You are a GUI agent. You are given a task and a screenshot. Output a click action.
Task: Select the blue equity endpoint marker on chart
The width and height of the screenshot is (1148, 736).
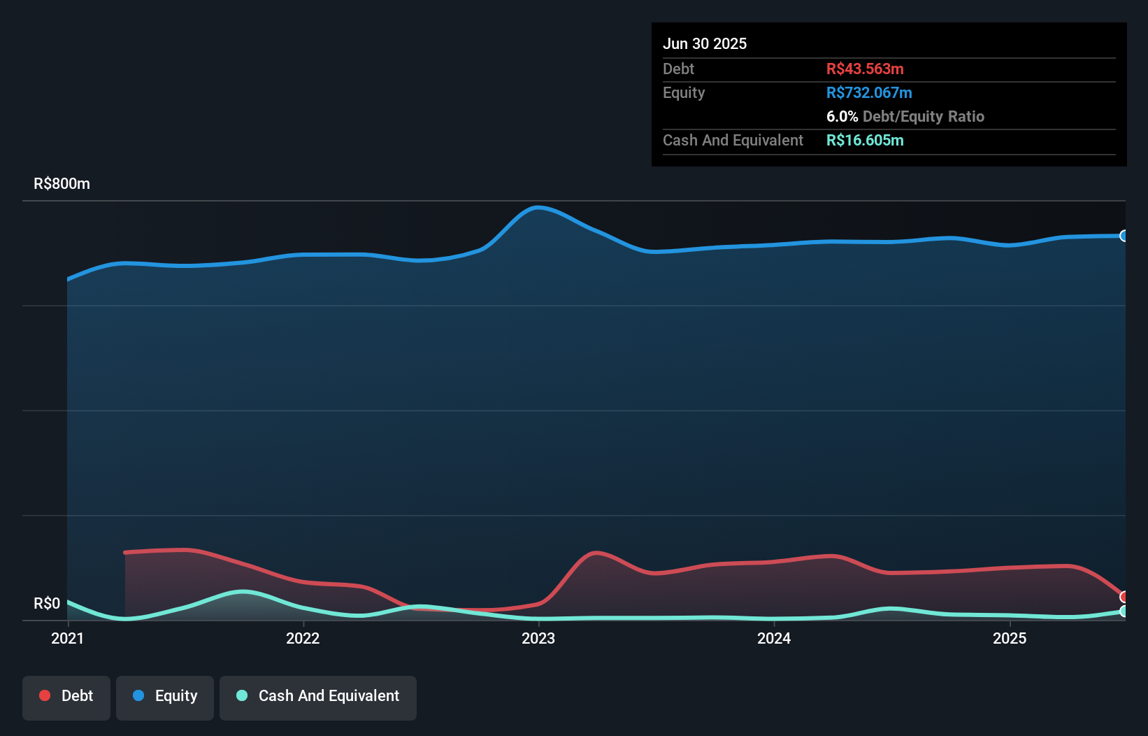[1124, 236]
